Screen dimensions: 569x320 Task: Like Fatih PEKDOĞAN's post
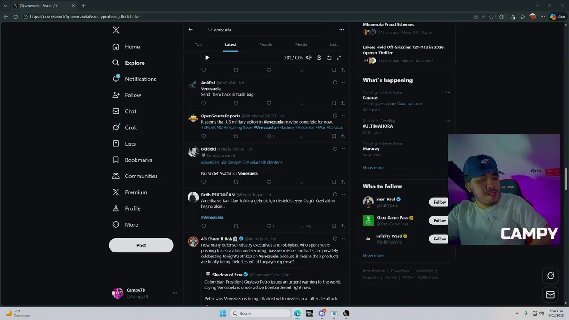pyautogui.click(x=268, y=226)
